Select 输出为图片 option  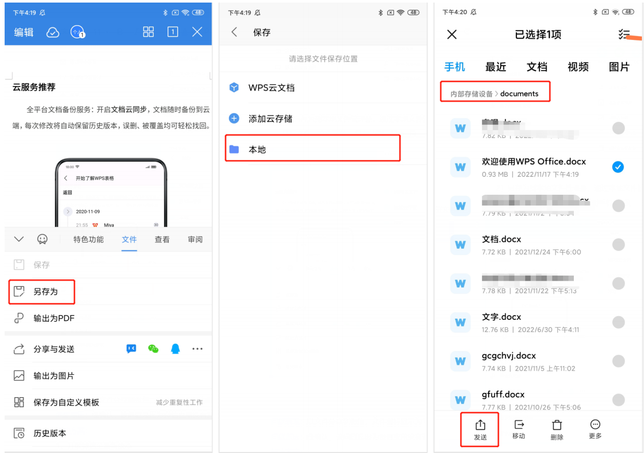point(108,376)
